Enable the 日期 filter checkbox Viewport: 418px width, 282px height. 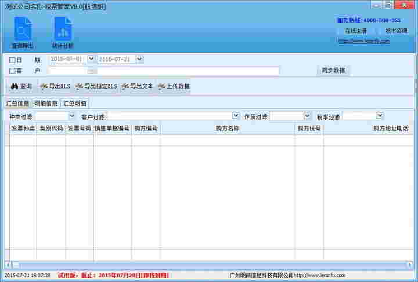(12, 60)
